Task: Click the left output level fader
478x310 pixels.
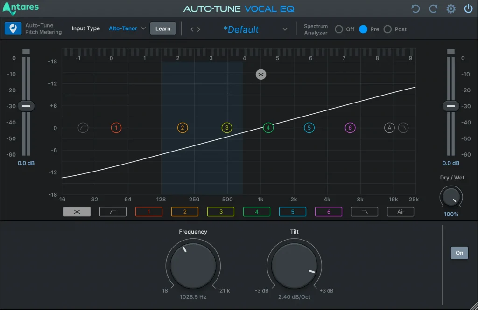Action: 26,106
